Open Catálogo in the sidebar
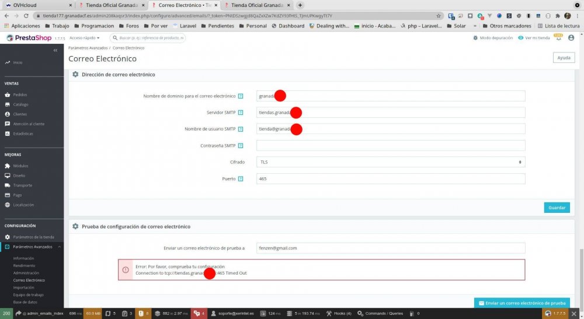 [x=20, y=104]
